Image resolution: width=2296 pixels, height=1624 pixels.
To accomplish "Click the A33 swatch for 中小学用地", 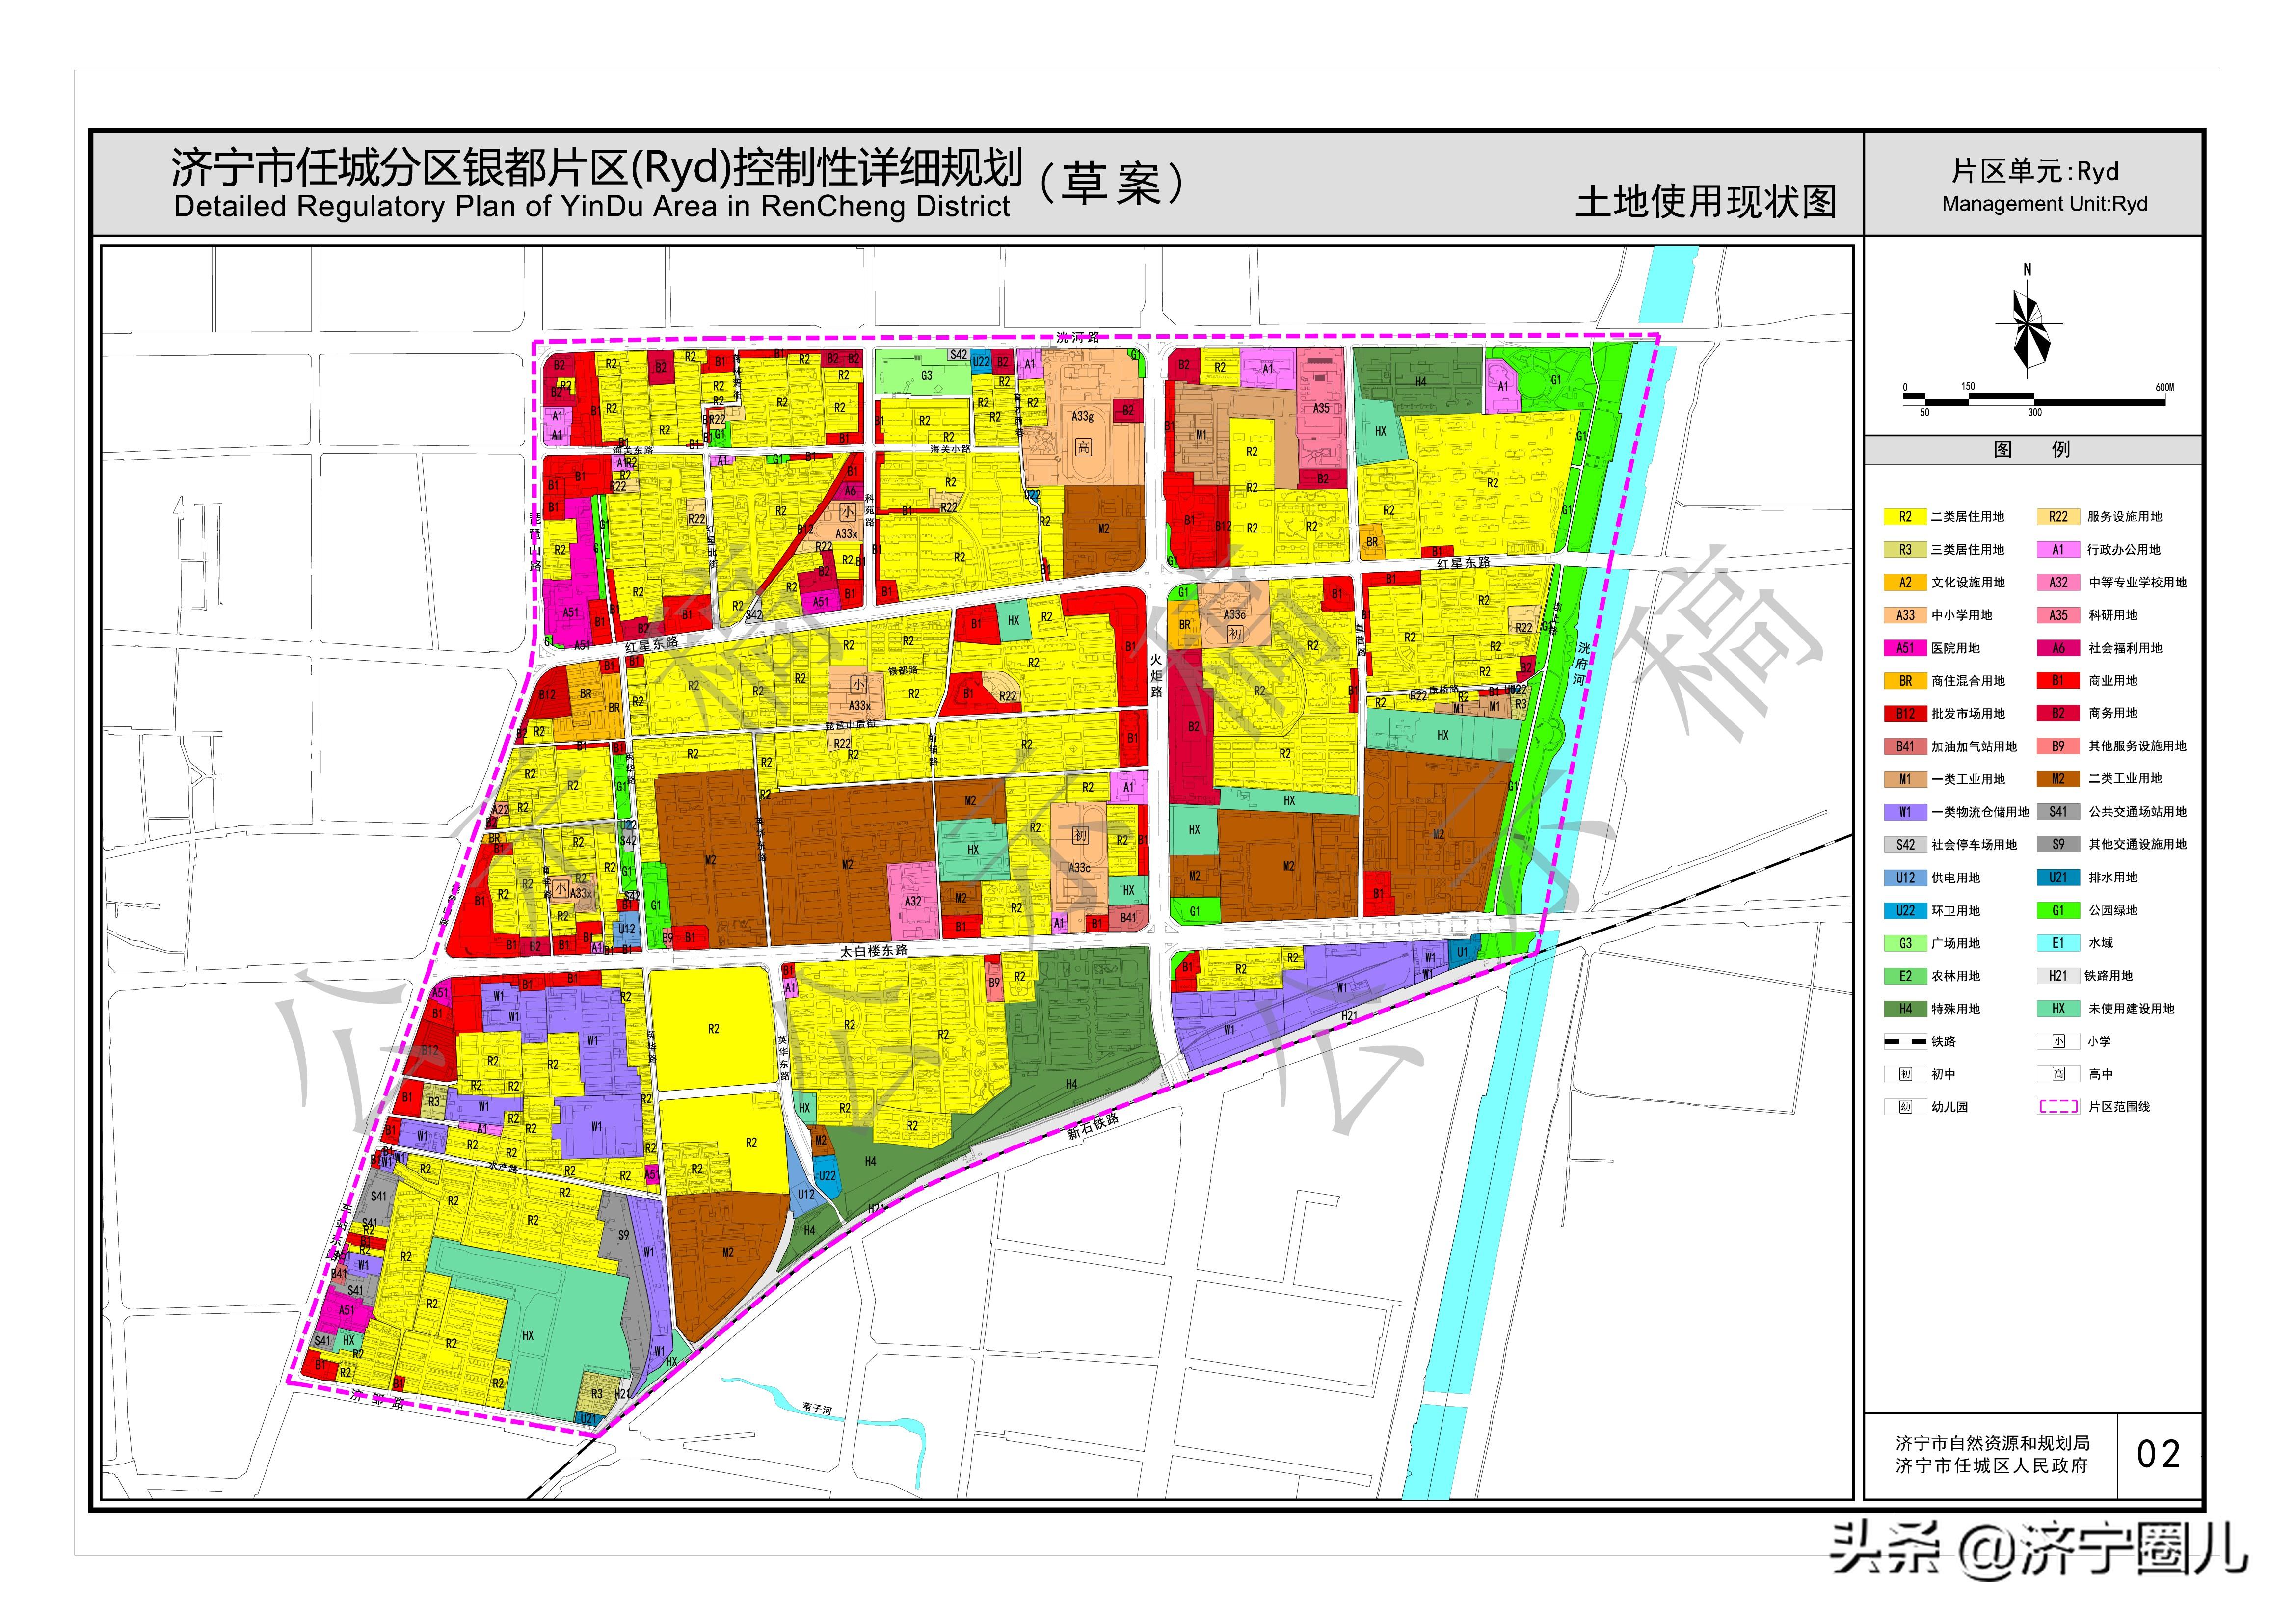I will [x=1905, y=615].
